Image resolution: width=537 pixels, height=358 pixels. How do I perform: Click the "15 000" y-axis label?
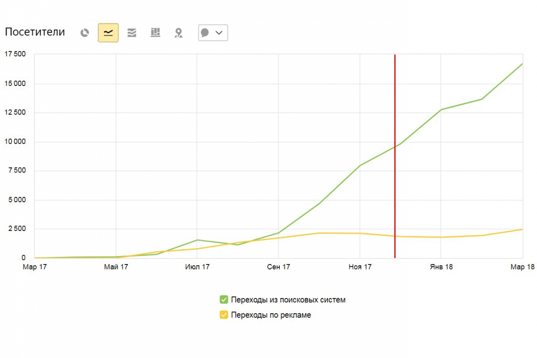(15, 83)
